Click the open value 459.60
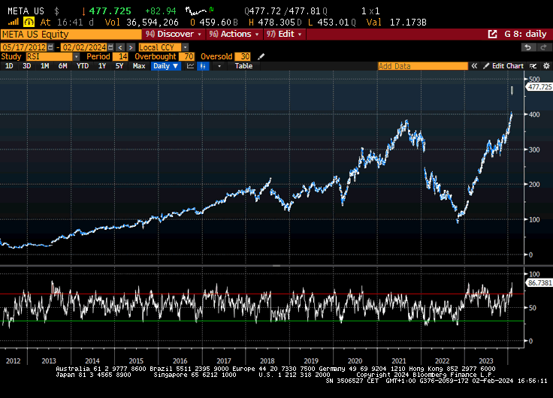This screenshot has width=553, height=398. (215, 23)
